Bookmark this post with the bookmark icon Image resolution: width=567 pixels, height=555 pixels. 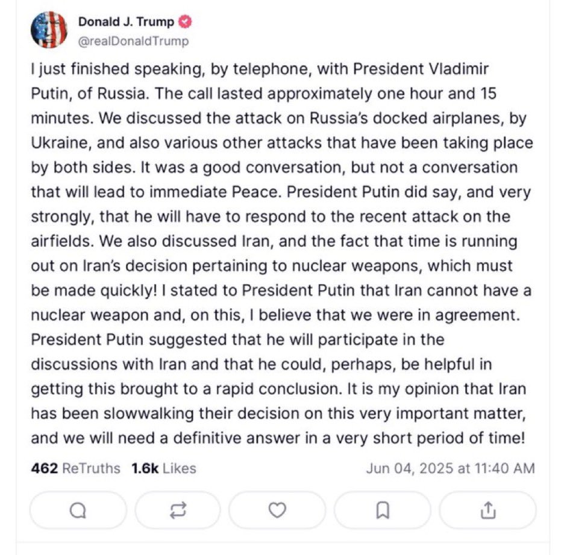(383, 510)
